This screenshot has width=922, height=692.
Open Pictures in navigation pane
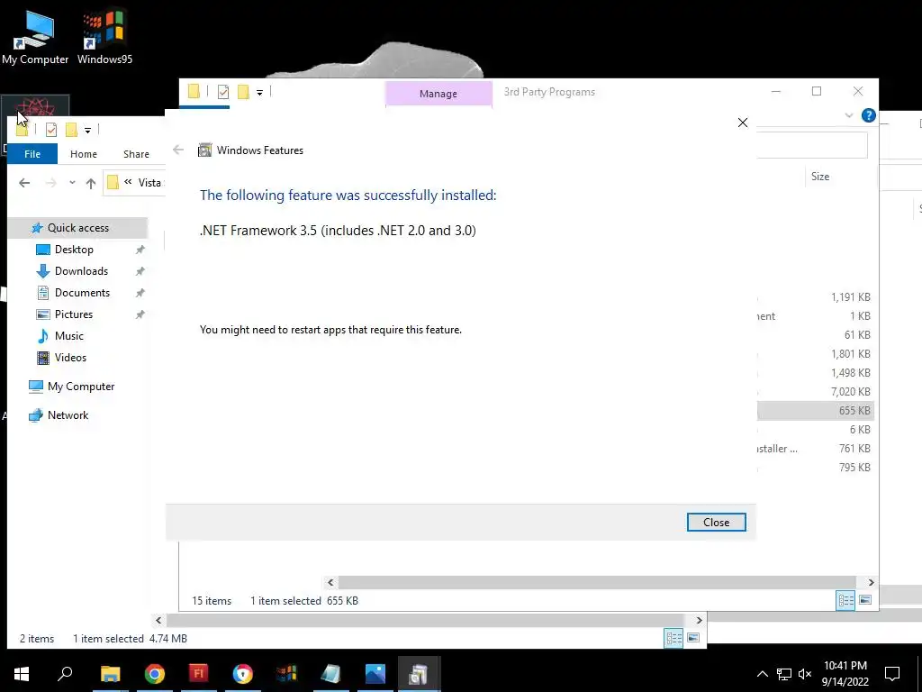pos(74,314)
